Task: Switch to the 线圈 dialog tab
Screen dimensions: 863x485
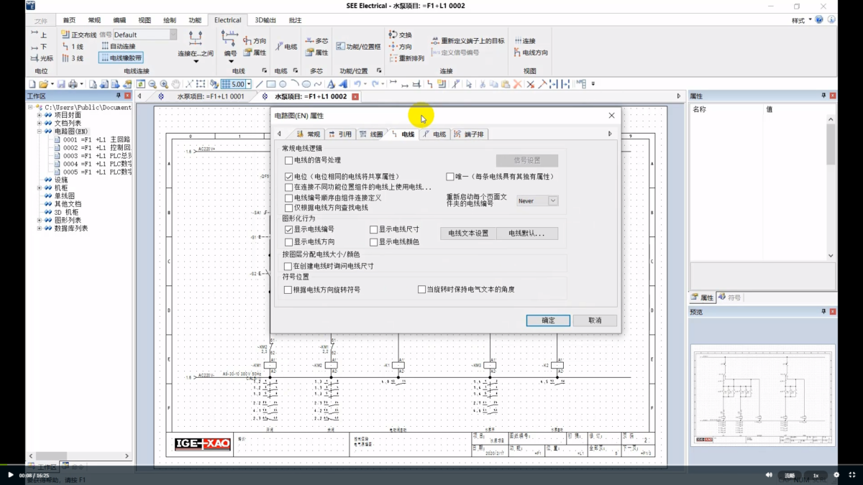Action: 373,134
